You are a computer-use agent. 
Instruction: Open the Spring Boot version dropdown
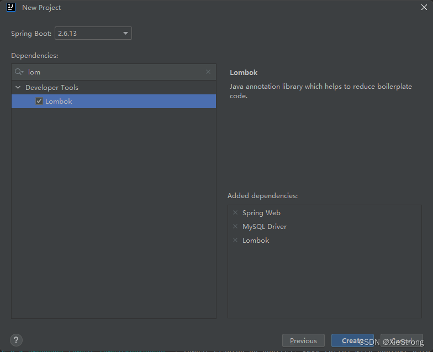pyautogui.click(x=93, y=33)
